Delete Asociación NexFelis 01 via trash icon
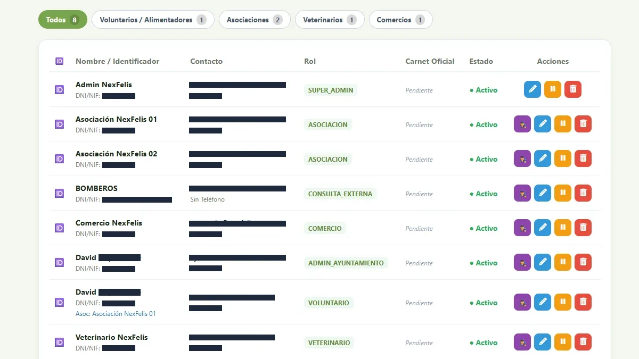Image resolution: width=639 pixels, height=359 pixels. click(583, 124)
